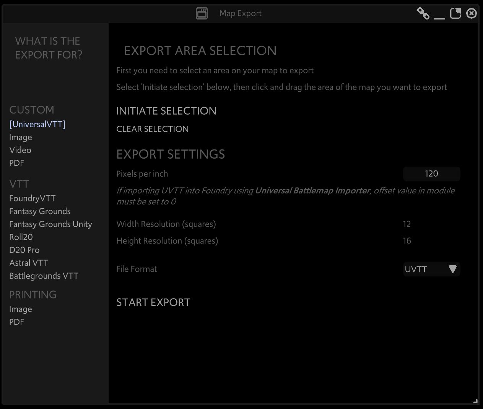Screen dimensions: 483x409
Task: Choose PDF under Custom section
Action: 16,163
